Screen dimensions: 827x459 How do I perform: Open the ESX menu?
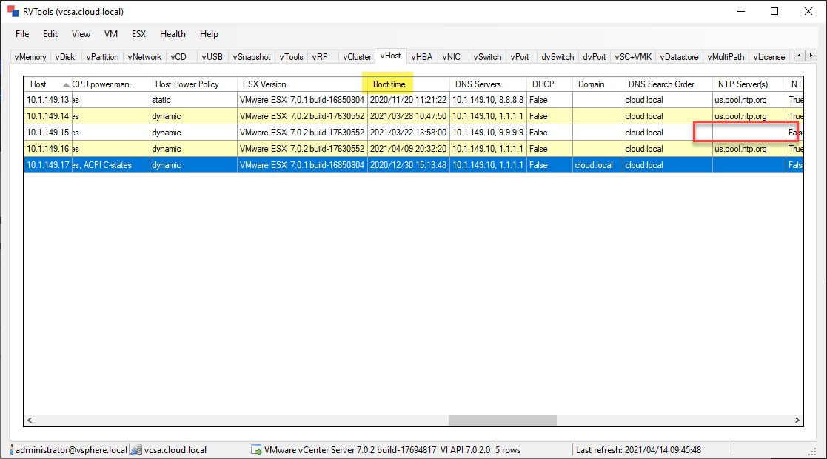[138, 34]
